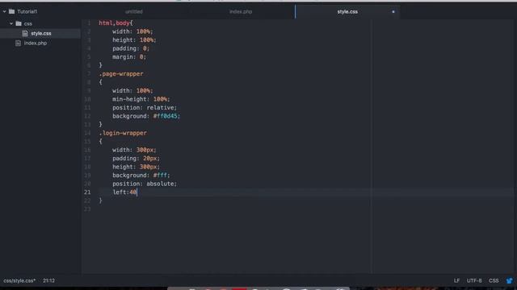Switch to the index.php tab
This screenshot has height=290, width=517.
click(x=241, y=11)
